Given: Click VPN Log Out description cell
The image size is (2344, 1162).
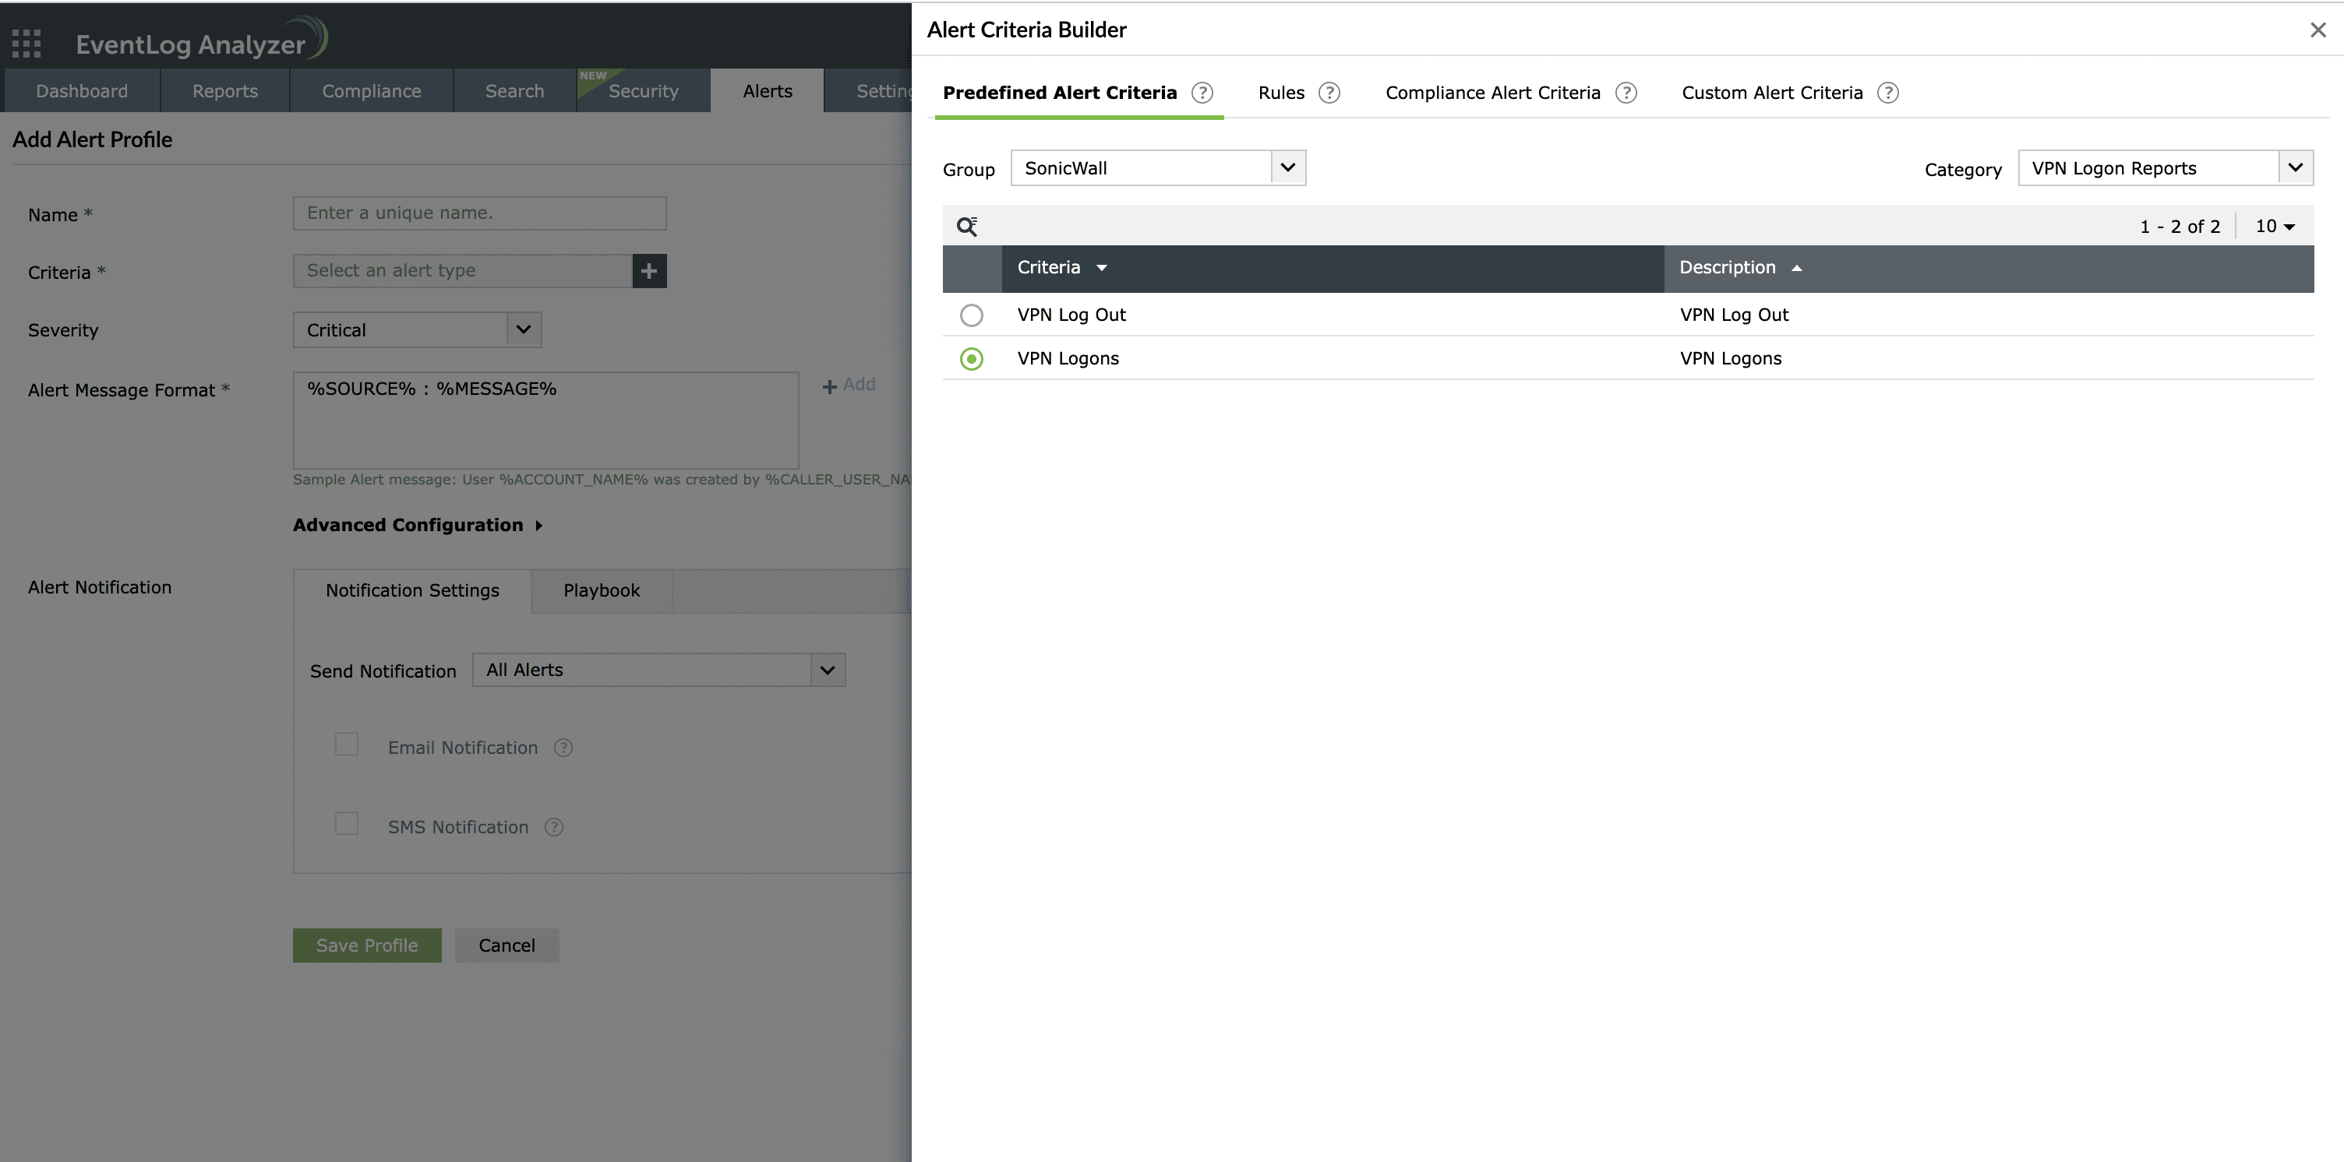Looking at the screenshot, I should pyautogui.click(x=1735, y=315).
